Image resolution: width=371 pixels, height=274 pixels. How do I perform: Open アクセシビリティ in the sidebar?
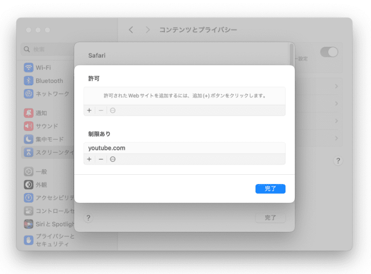click(x=48, y=197)
